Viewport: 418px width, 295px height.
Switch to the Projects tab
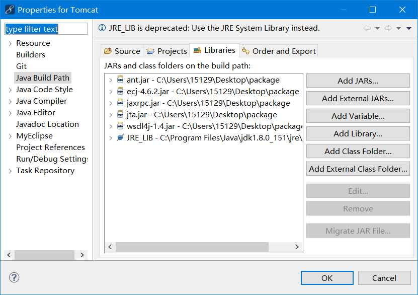click(166, 51)
